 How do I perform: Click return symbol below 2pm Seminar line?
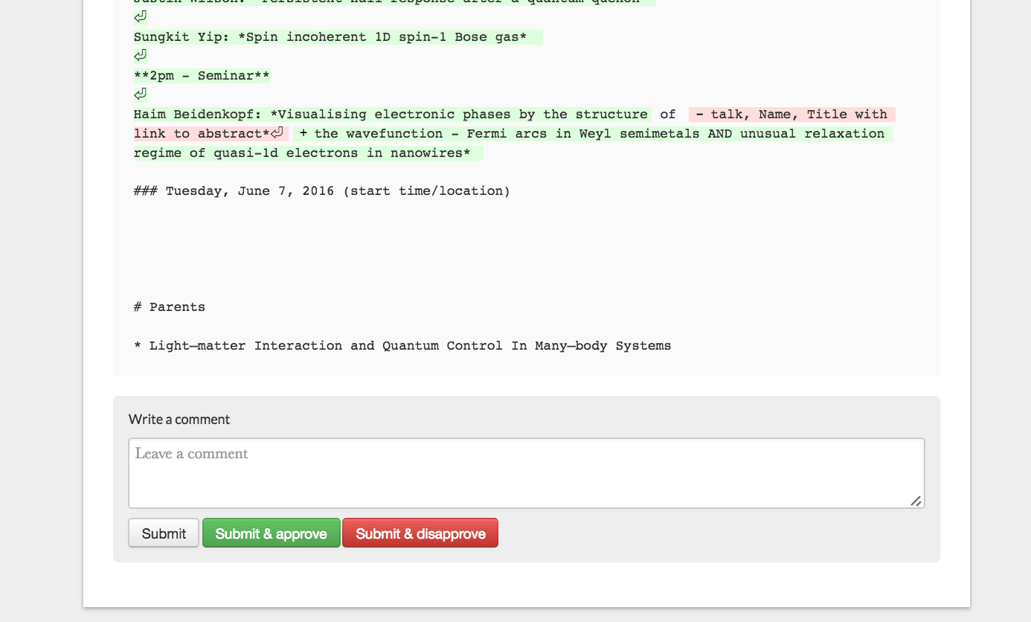coord(140,94)
